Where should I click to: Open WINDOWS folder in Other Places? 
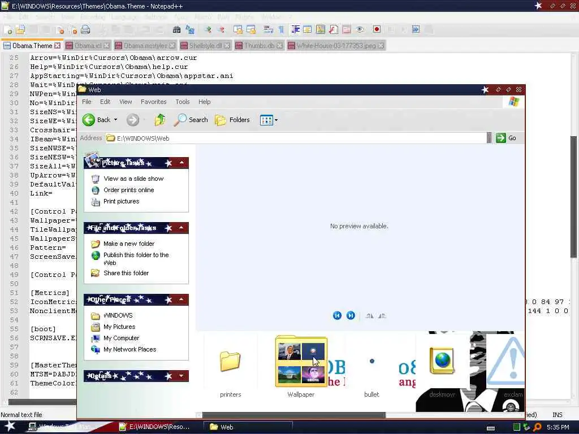(118, 315)
